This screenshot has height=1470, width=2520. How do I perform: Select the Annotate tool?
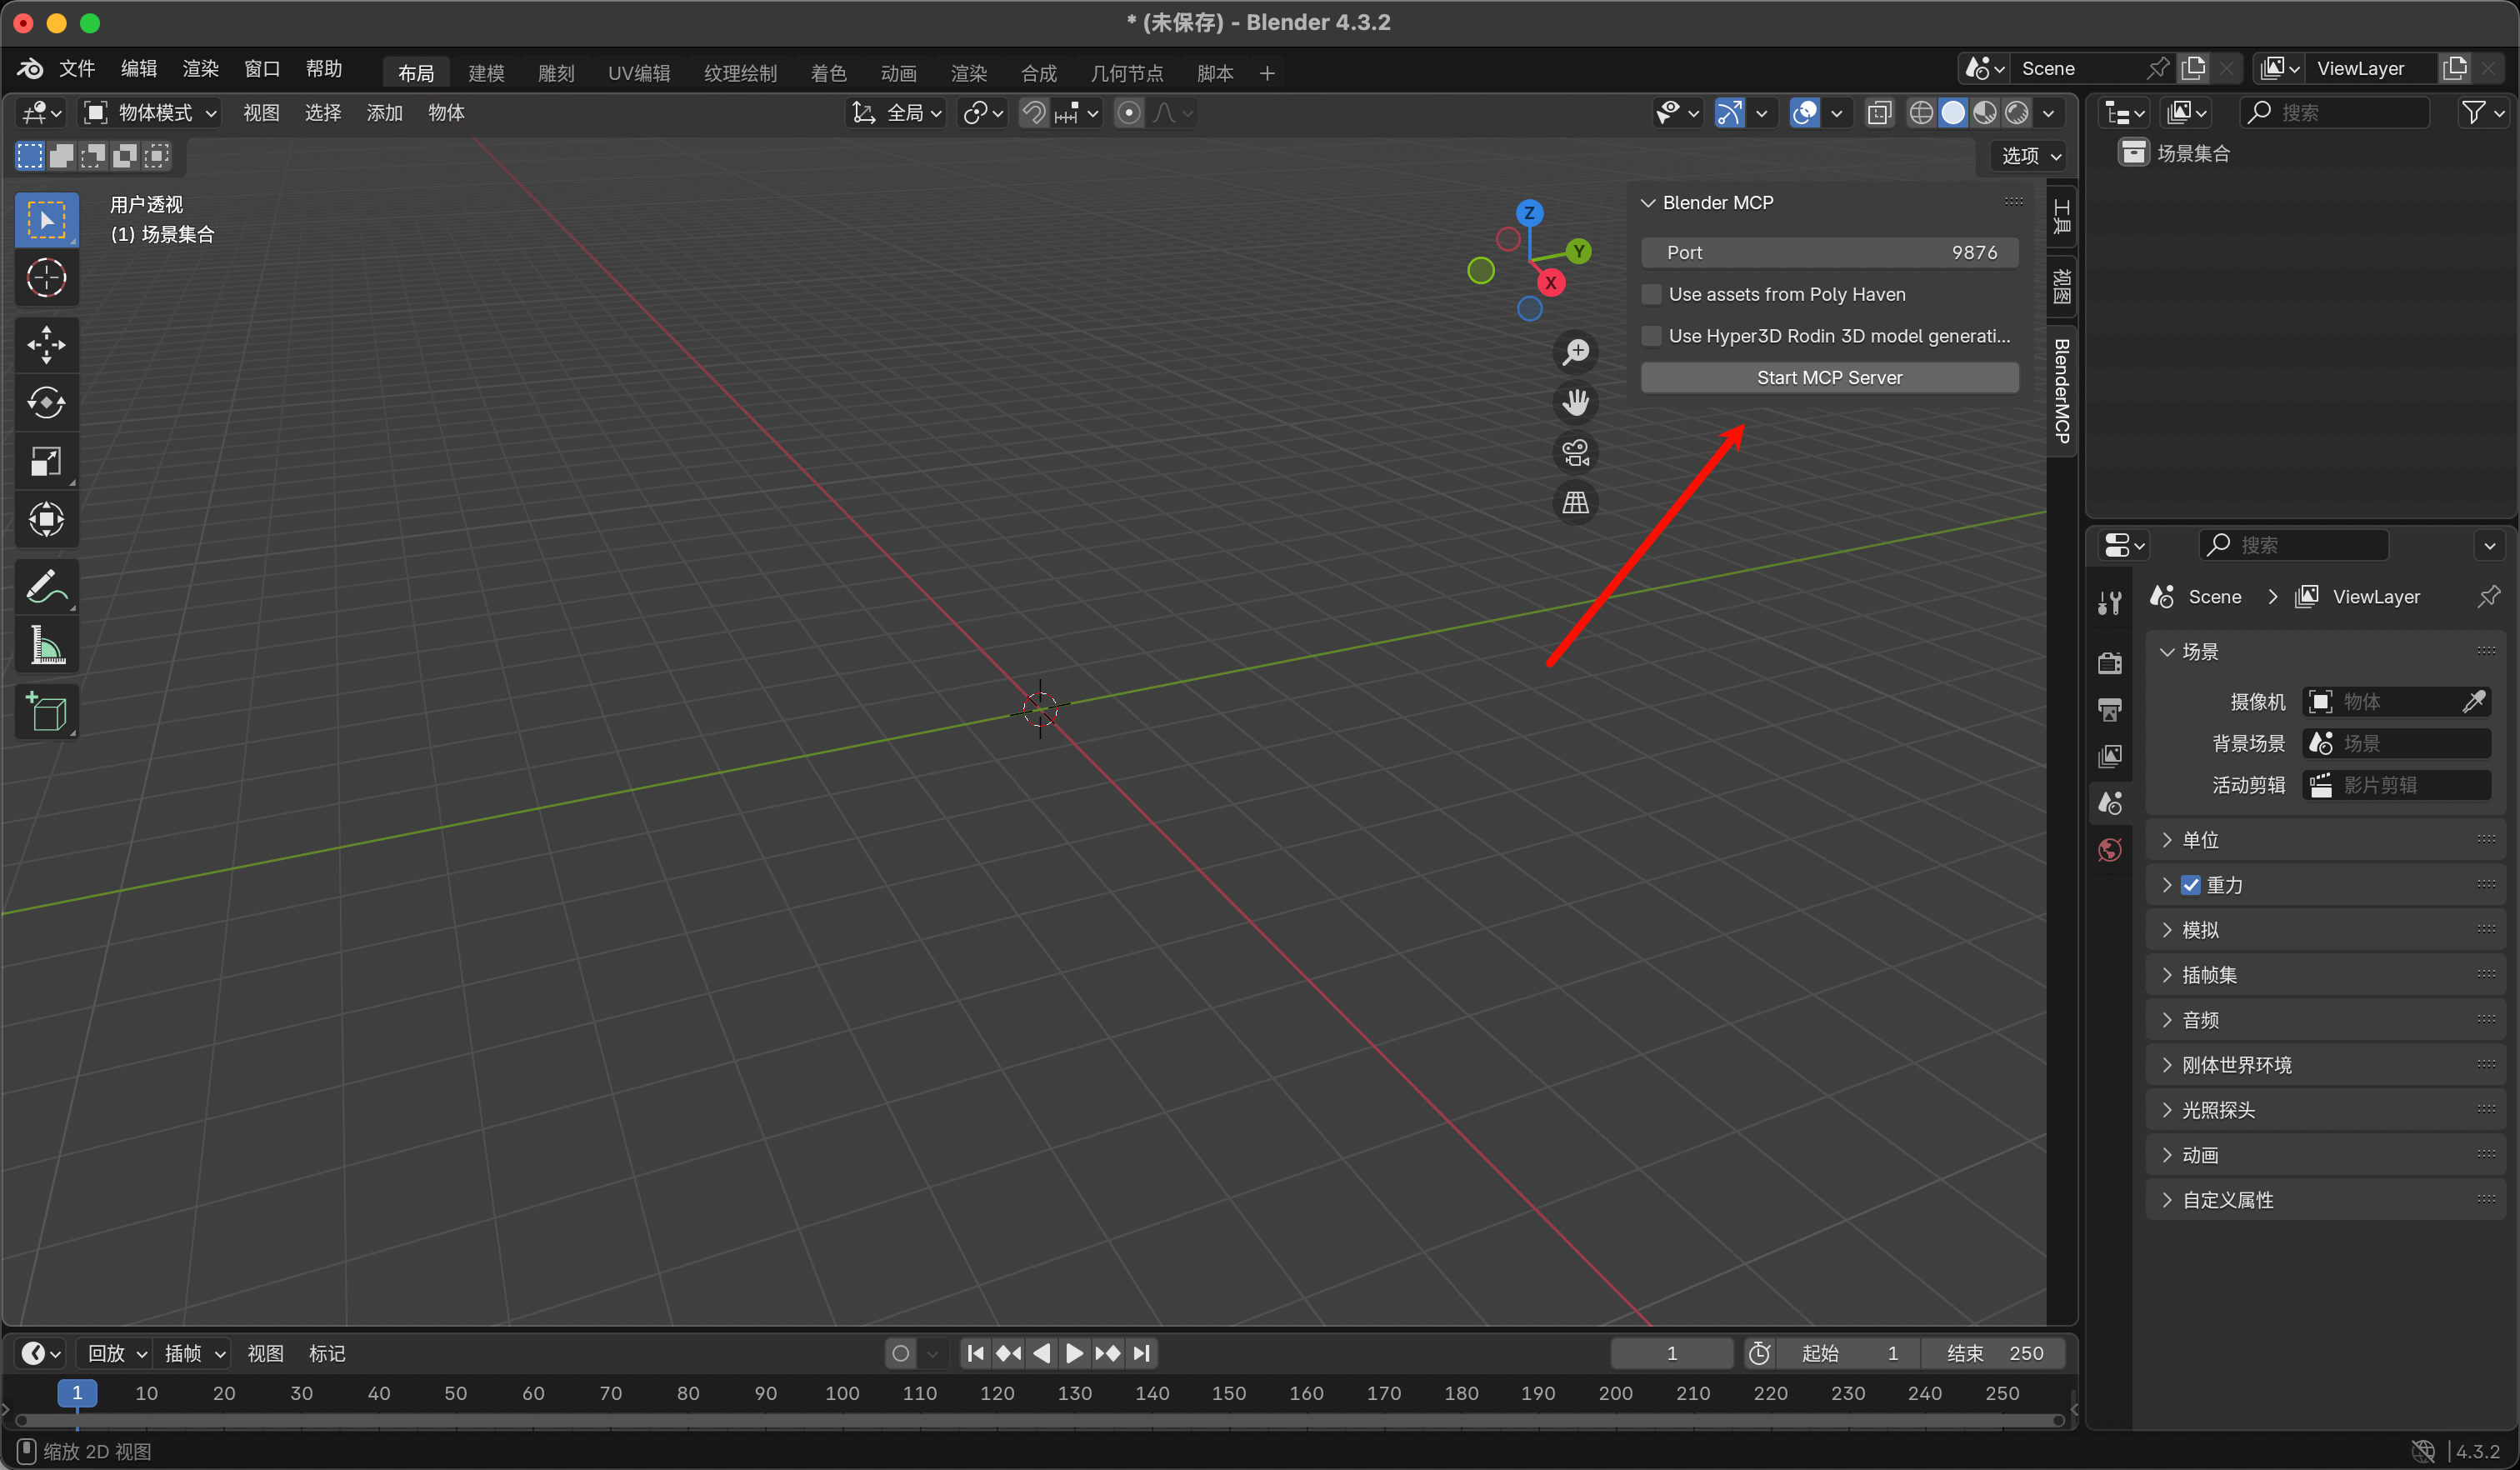point(46,587)
